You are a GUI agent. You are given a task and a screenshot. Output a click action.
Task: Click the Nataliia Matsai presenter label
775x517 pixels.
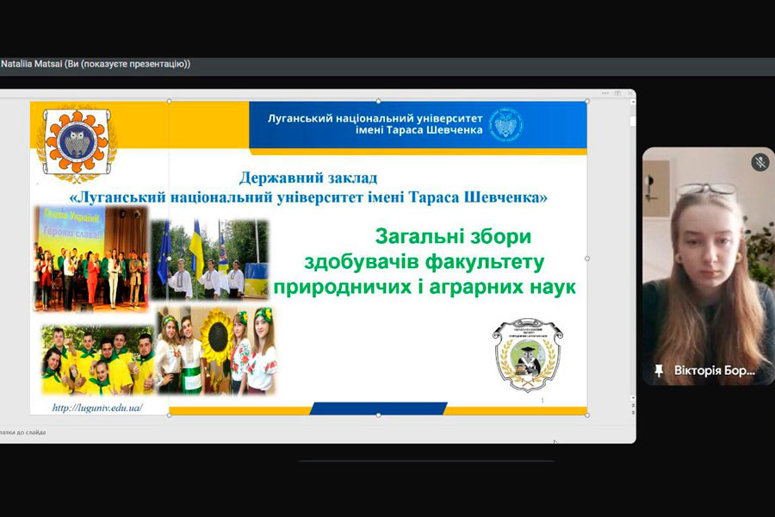(x=95, y=64)
